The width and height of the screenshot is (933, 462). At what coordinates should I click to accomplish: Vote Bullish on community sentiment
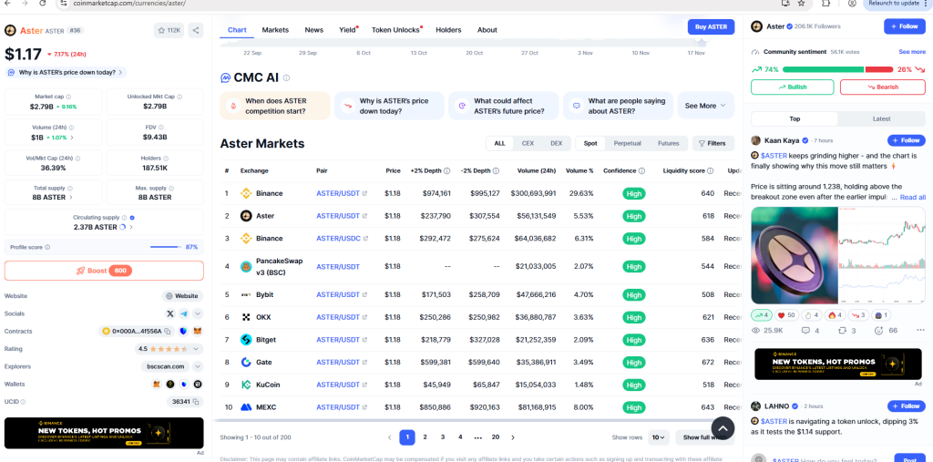click(791, 87)
